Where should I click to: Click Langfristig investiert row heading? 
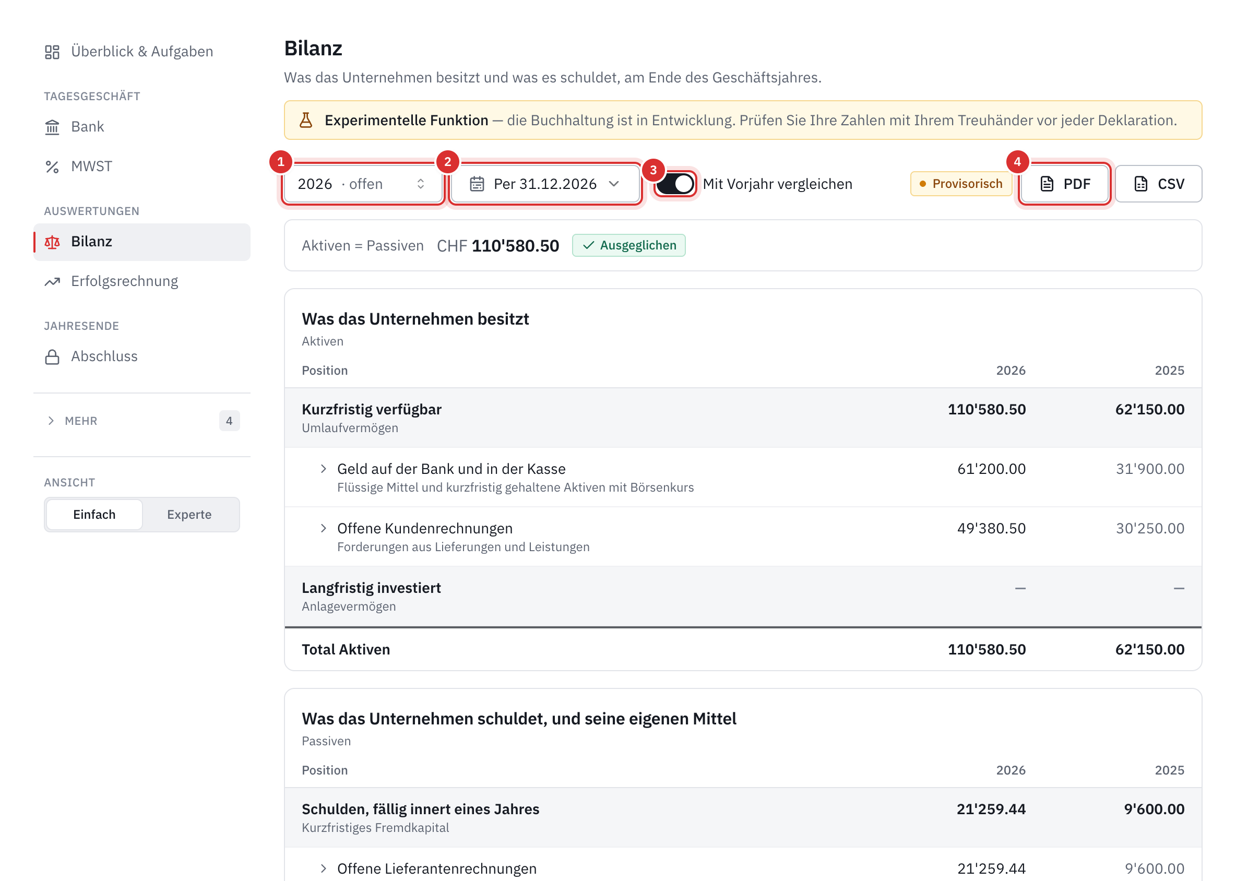point(371,588)
